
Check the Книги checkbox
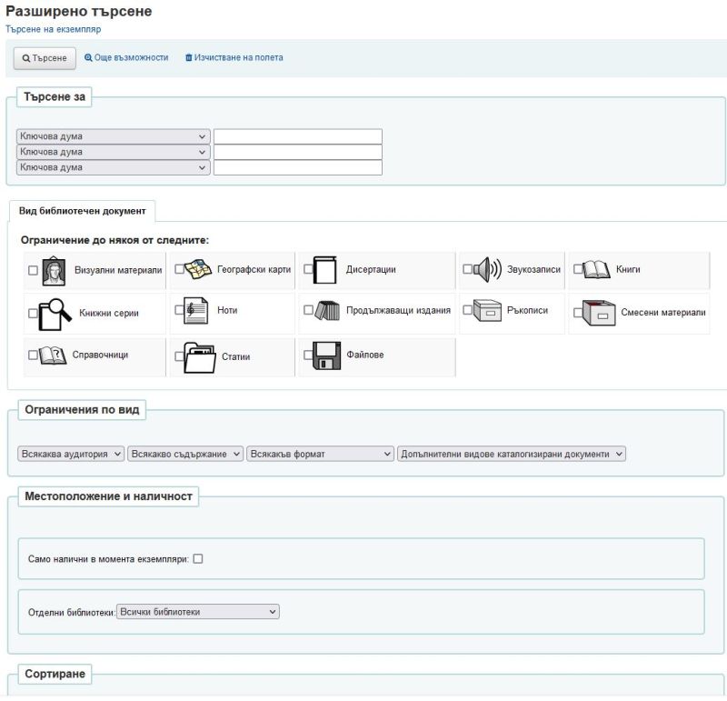(578, 268)
